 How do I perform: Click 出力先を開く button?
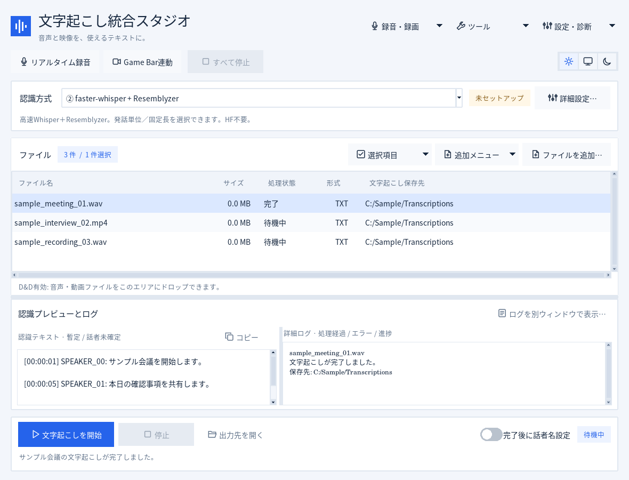click(x=236, y=435)
